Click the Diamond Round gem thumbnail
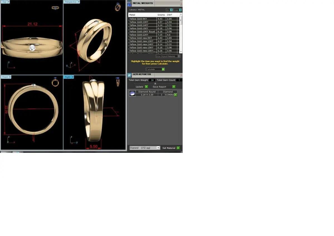This screenshot has height=236, width=334. (x=132, y=93)
